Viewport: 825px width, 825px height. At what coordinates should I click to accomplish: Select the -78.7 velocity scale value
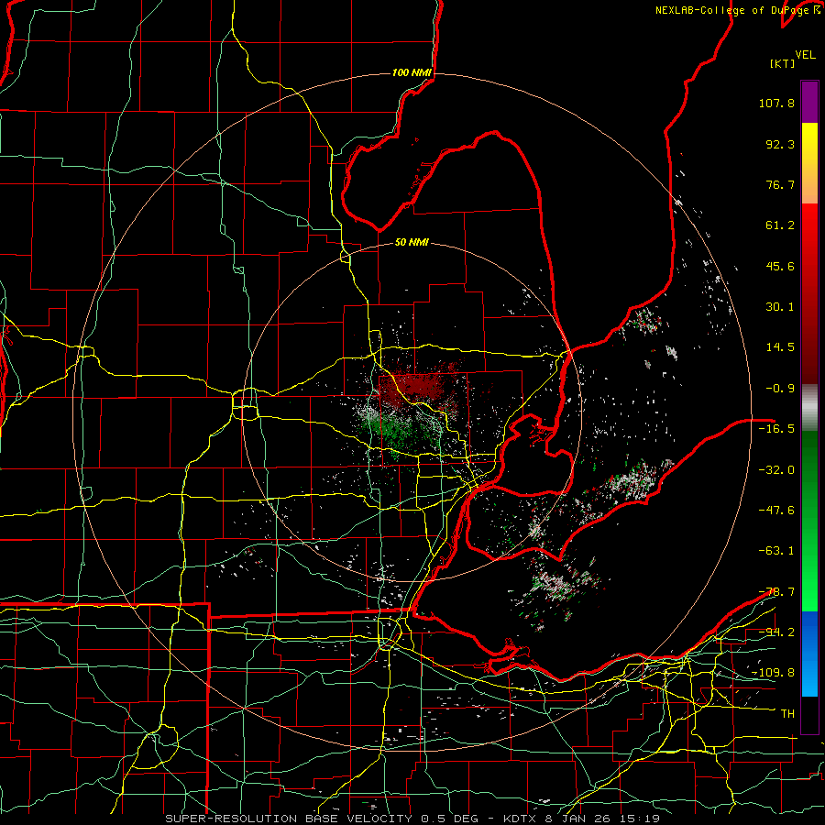[776, 592]
